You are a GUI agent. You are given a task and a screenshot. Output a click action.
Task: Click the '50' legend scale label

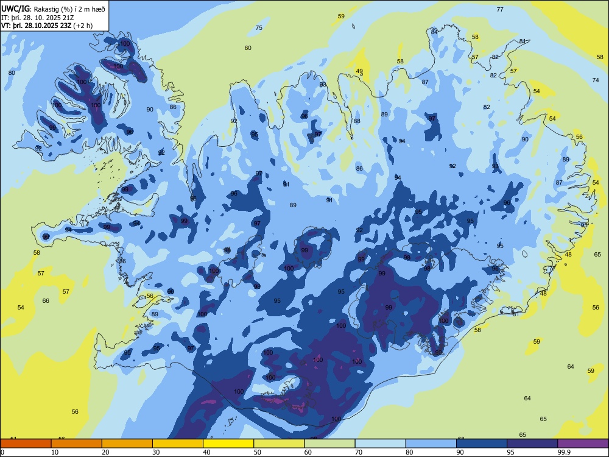pyautogui.click(x=258, y=452)
